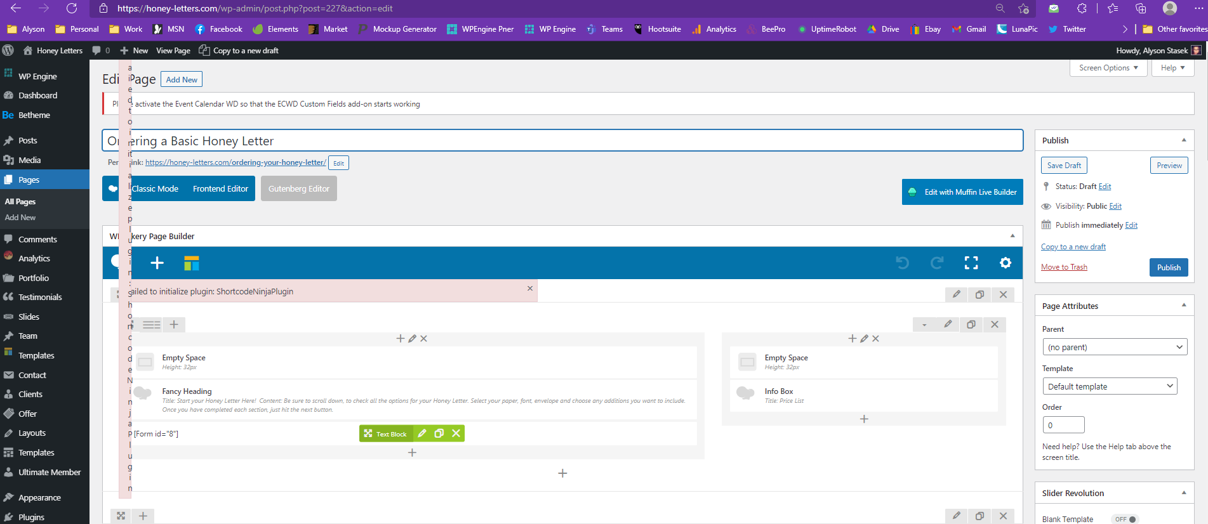Open Plugins in the admin sidebar
This screenshot has width=1208, height=524.
[31, 517]
